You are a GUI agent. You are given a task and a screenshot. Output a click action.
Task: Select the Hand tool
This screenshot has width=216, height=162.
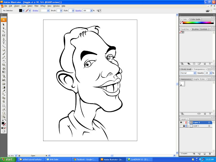tap(4, 112)
